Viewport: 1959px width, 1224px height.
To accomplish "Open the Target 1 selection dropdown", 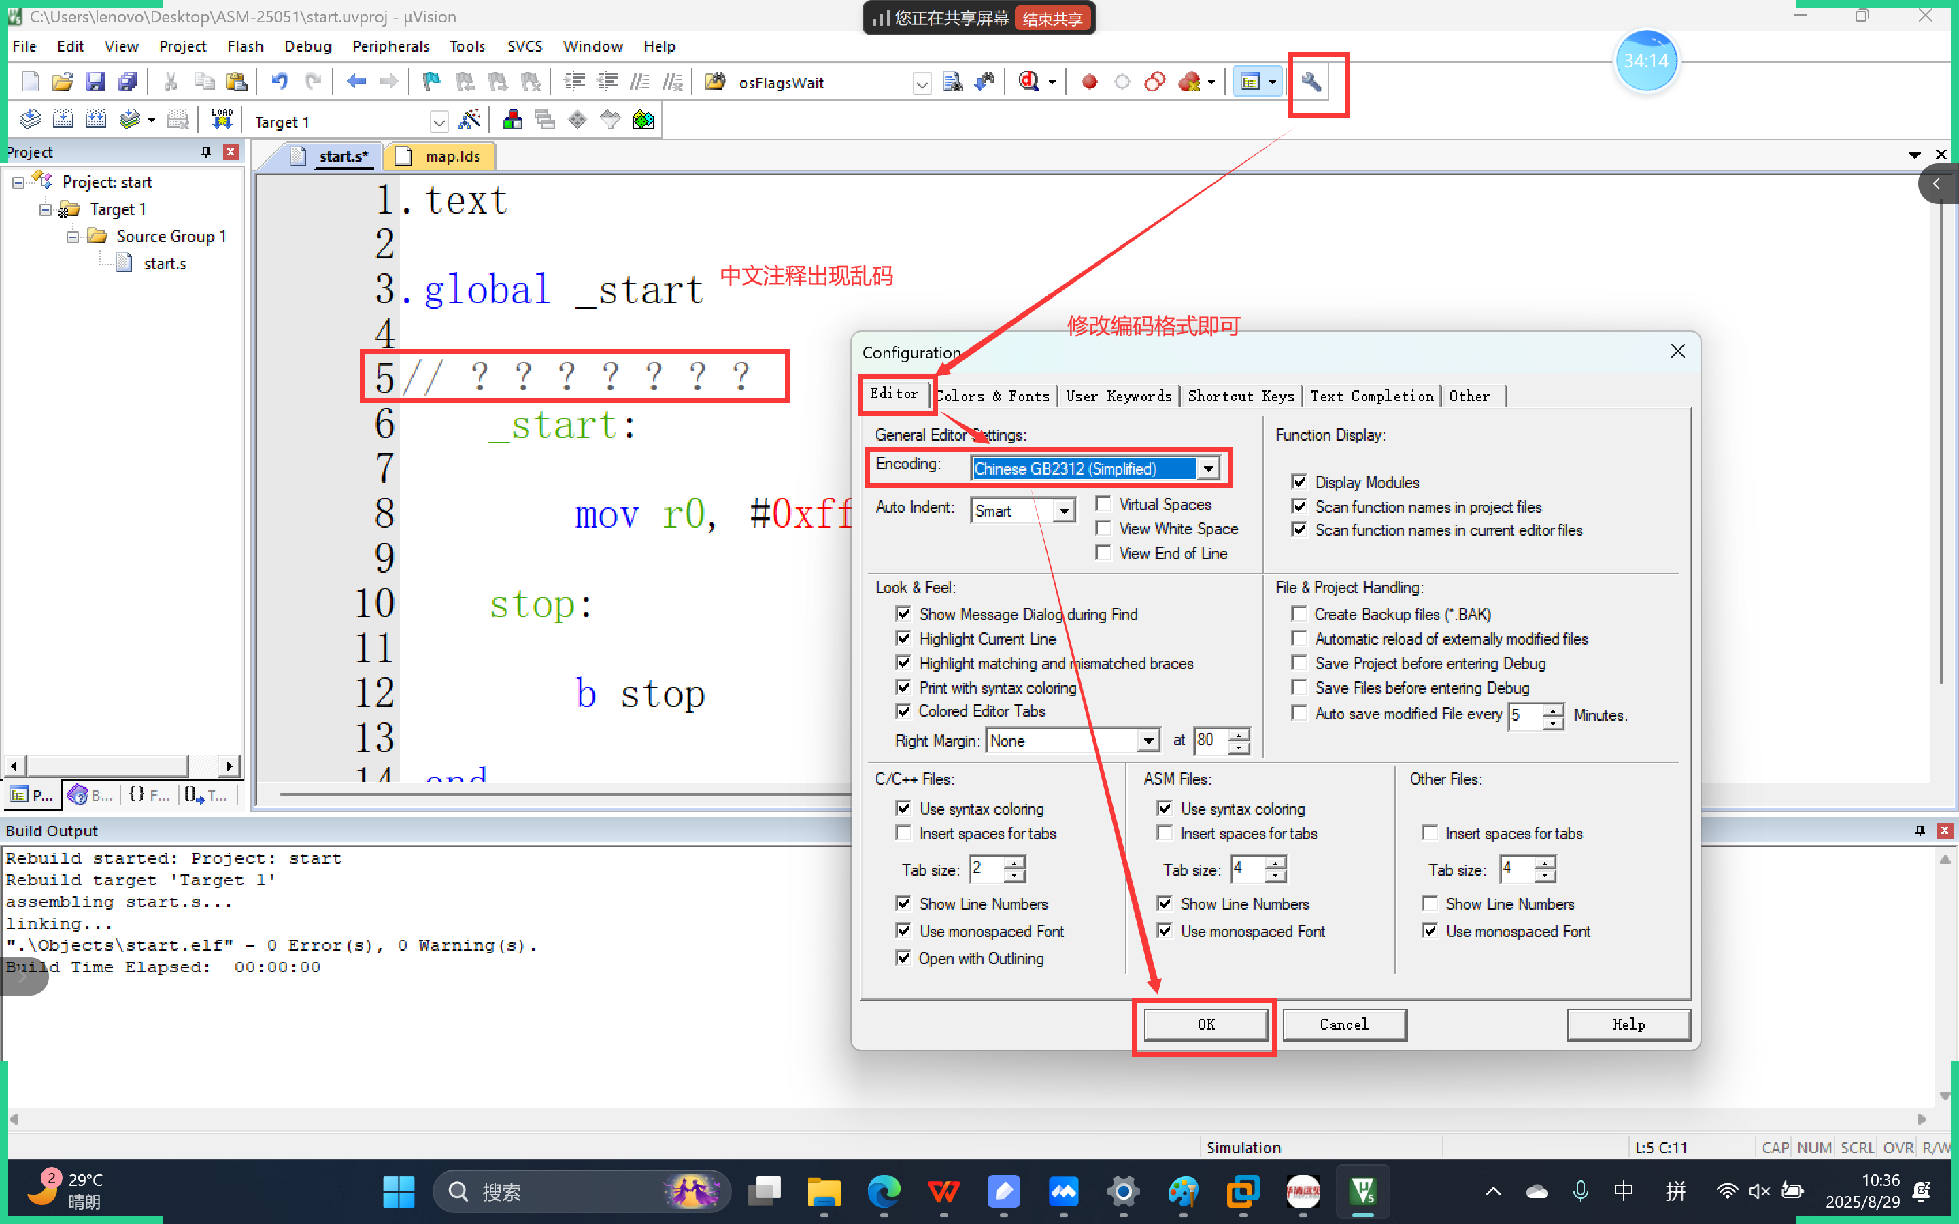I will 439,122.
